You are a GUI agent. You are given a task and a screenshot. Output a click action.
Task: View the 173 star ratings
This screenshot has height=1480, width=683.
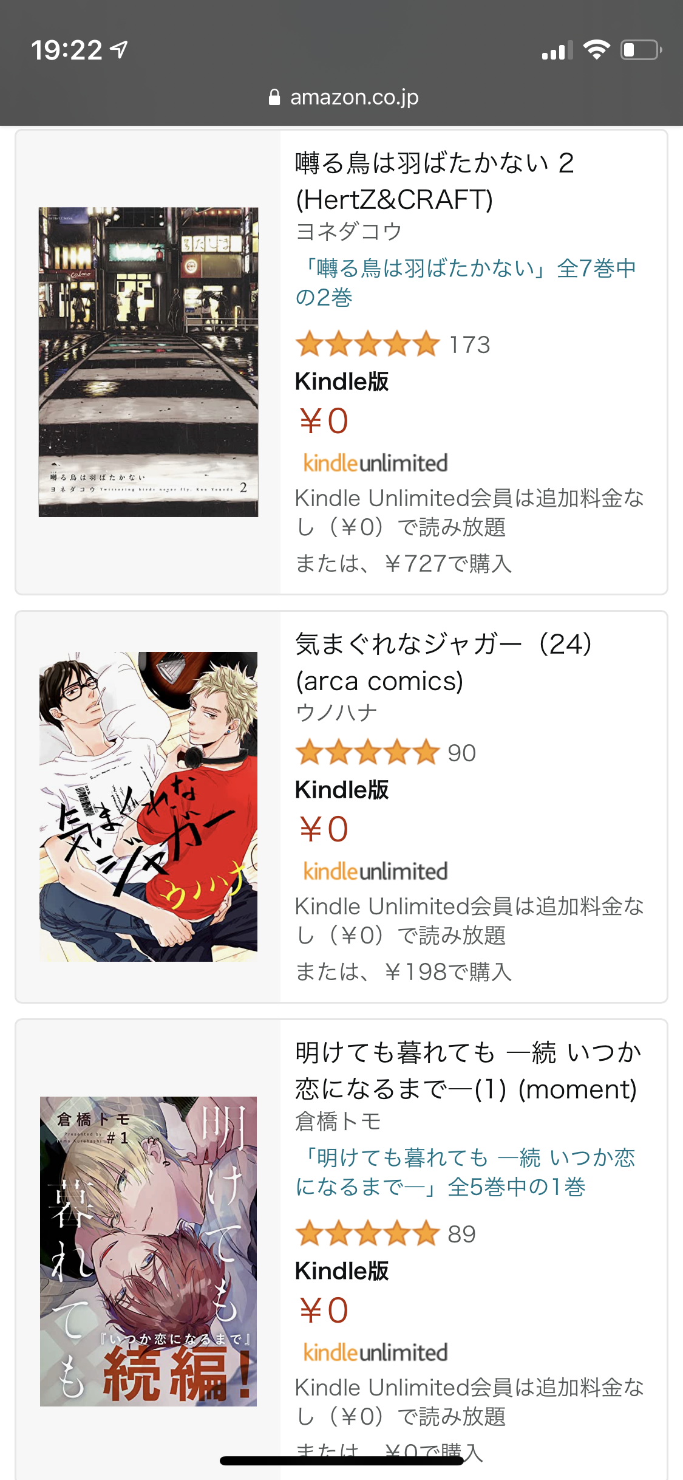pos(393,344)
